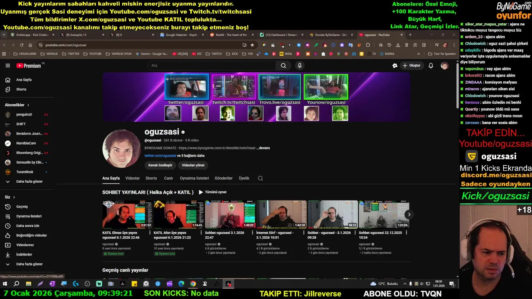
Task: Open Windows Start menu
Action: coord(5,284)
